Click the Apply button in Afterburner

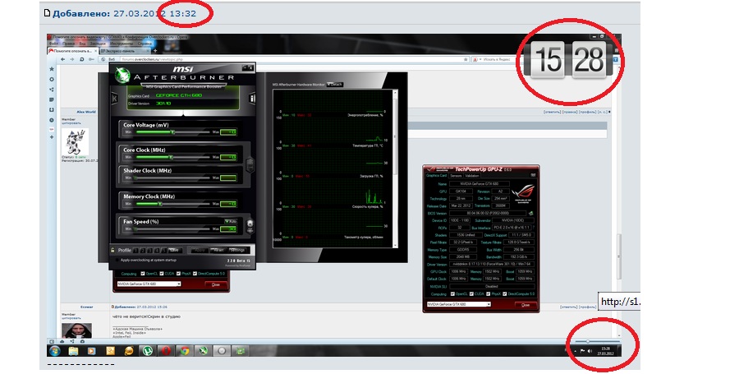tap(200, 250)
